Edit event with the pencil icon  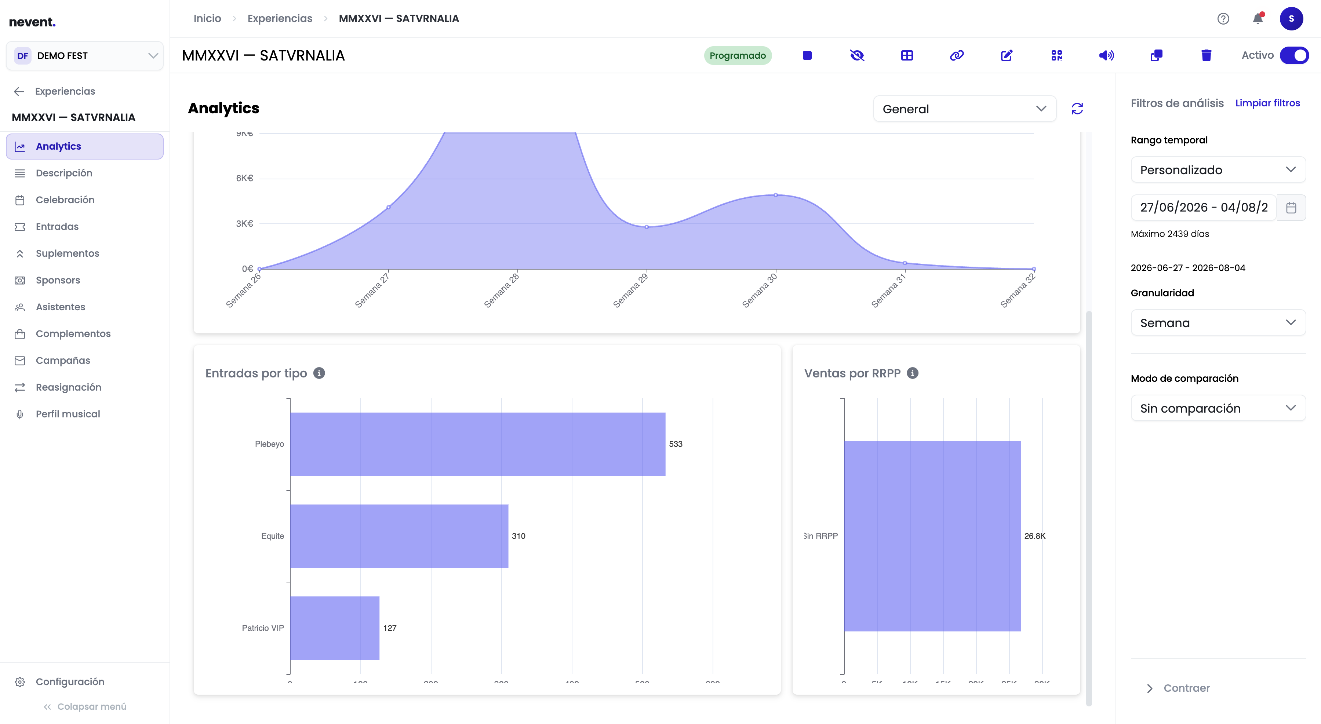tap(1007, 55)
